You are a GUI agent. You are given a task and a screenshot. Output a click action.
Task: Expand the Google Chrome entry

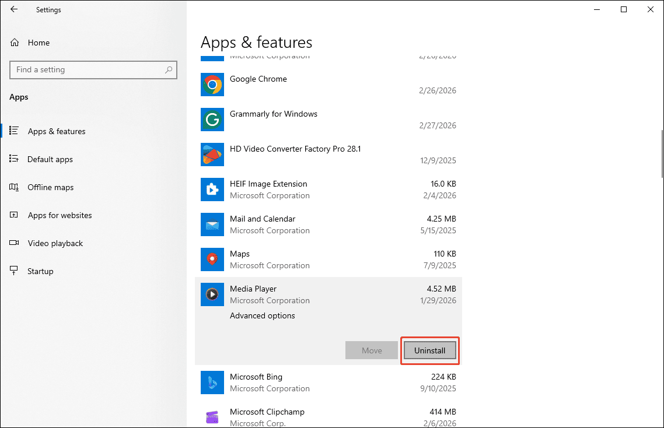[x=327, y=85]
